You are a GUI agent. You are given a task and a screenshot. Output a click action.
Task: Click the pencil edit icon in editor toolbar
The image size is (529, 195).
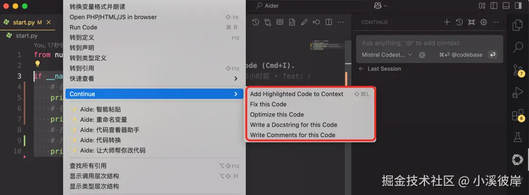point(304,22)
